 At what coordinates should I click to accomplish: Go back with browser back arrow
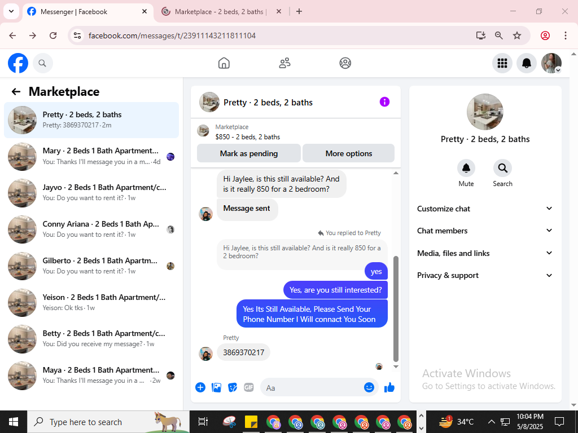click(12, 36)
